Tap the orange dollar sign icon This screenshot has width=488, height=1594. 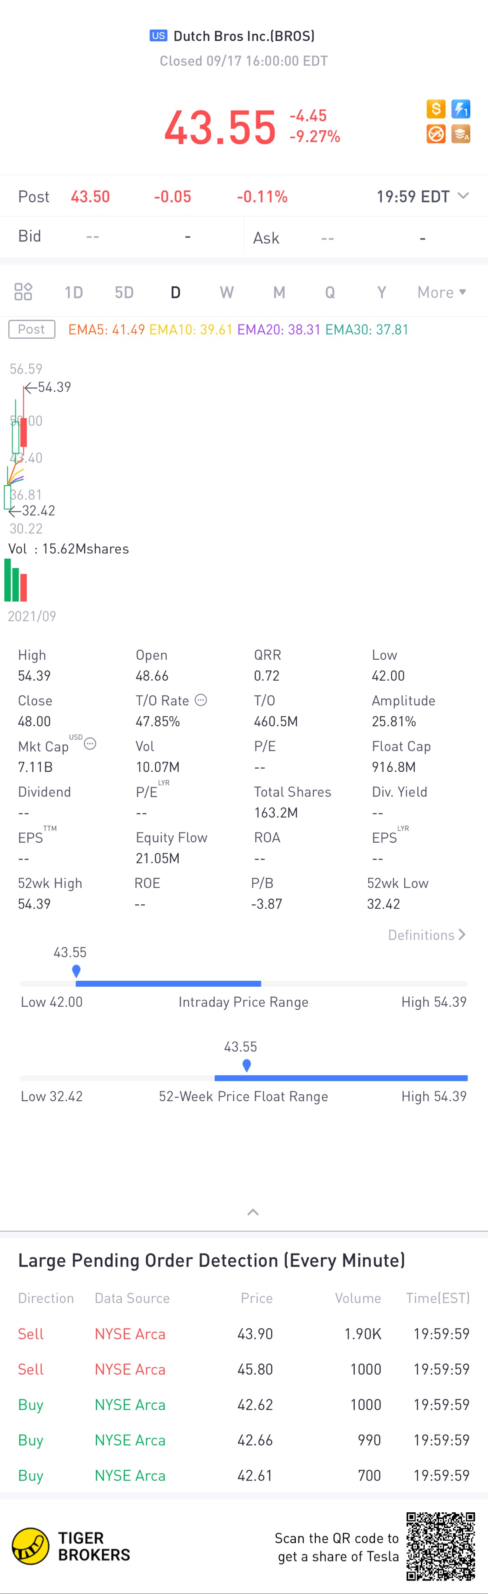tap(436, 109)
